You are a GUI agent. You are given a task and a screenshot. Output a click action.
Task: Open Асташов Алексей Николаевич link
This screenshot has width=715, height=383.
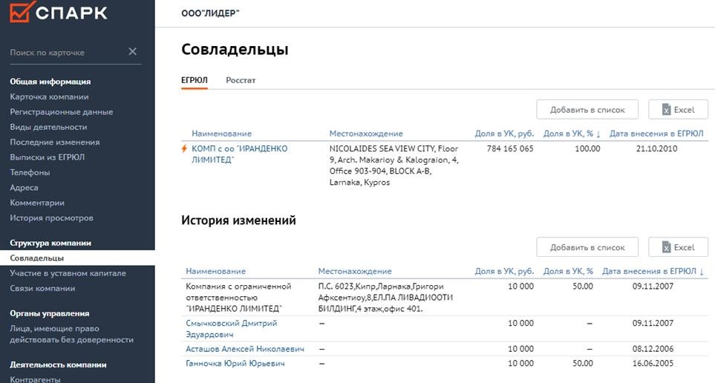[x=245, y=349]
